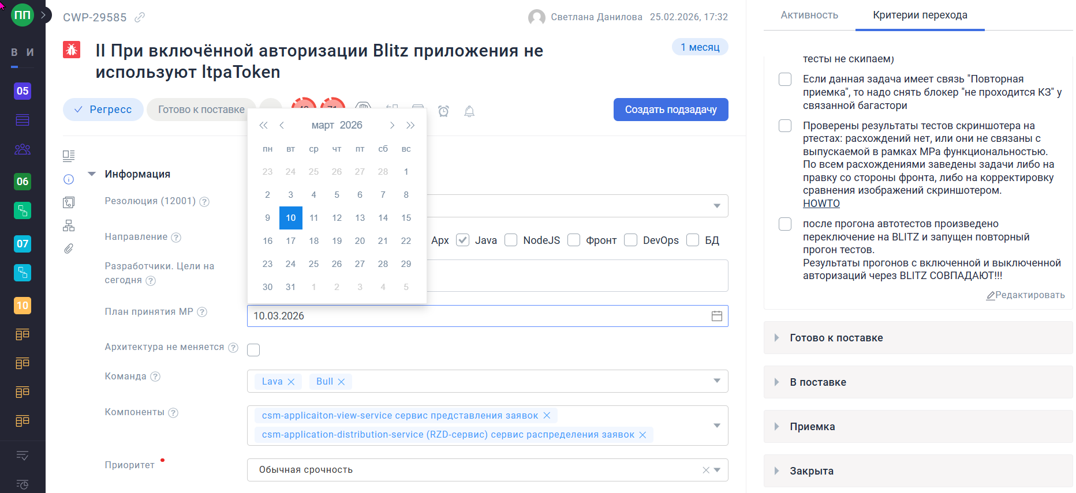Open cyan hierarchy icon below 07
The image size is (1076, 493).
(x=23, y=273)
